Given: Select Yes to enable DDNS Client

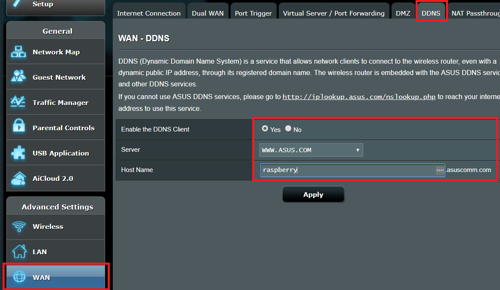Looking at the screenshot, I should point(265,128).
